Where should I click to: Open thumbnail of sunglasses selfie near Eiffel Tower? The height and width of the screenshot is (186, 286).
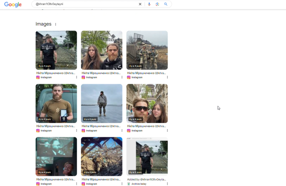147,103
